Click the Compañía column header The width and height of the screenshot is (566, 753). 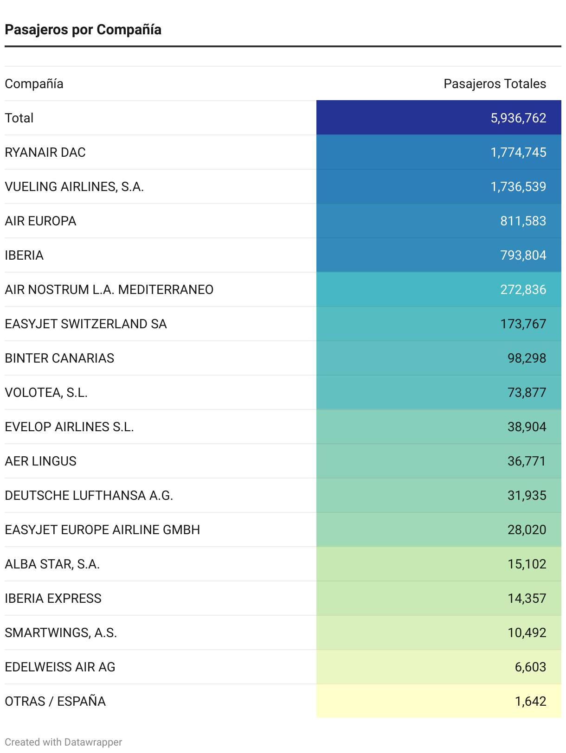pyautogui.click(x=34, y=84)
